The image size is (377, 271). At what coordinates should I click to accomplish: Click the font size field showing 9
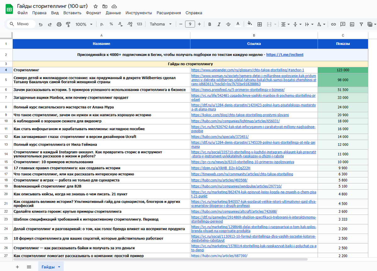pyautogui.click(x=190, y=24)
